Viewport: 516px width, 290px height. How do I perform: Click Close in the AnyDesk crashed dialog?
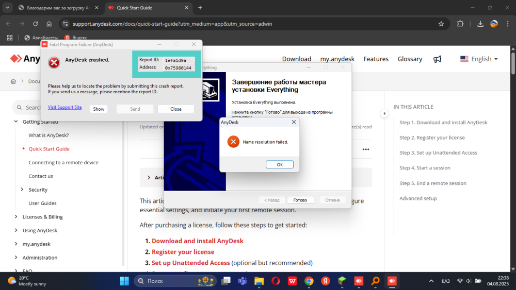pyautogui.click(x=176, y=109)
